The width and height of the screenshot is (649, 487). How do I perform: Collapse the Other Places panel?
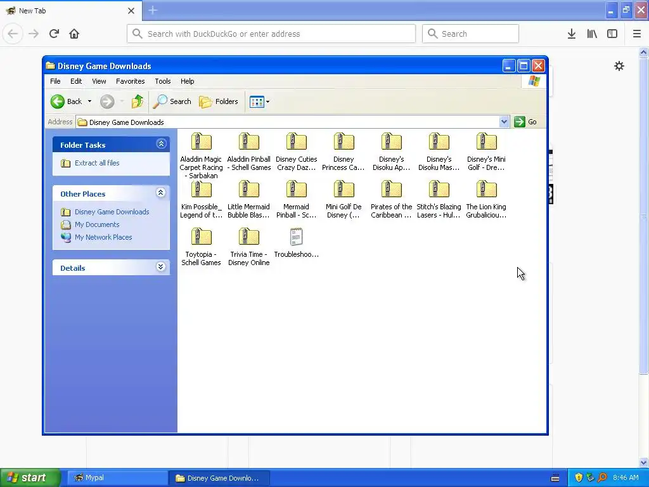(161, 193)
